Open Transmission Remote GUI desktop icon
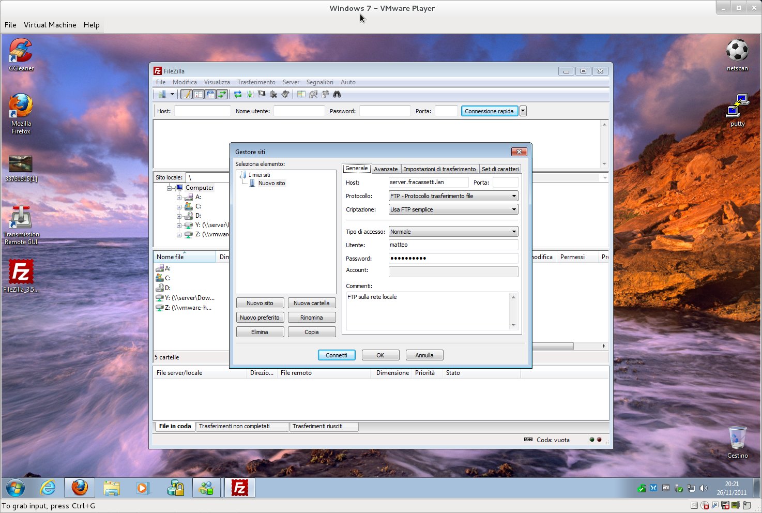This screenshot has height=513, width=762. (21, 225)
